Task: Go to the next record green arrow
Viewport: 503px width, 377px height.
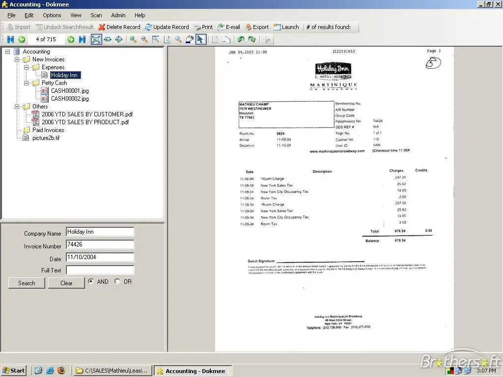Action: tap(71, 39)
